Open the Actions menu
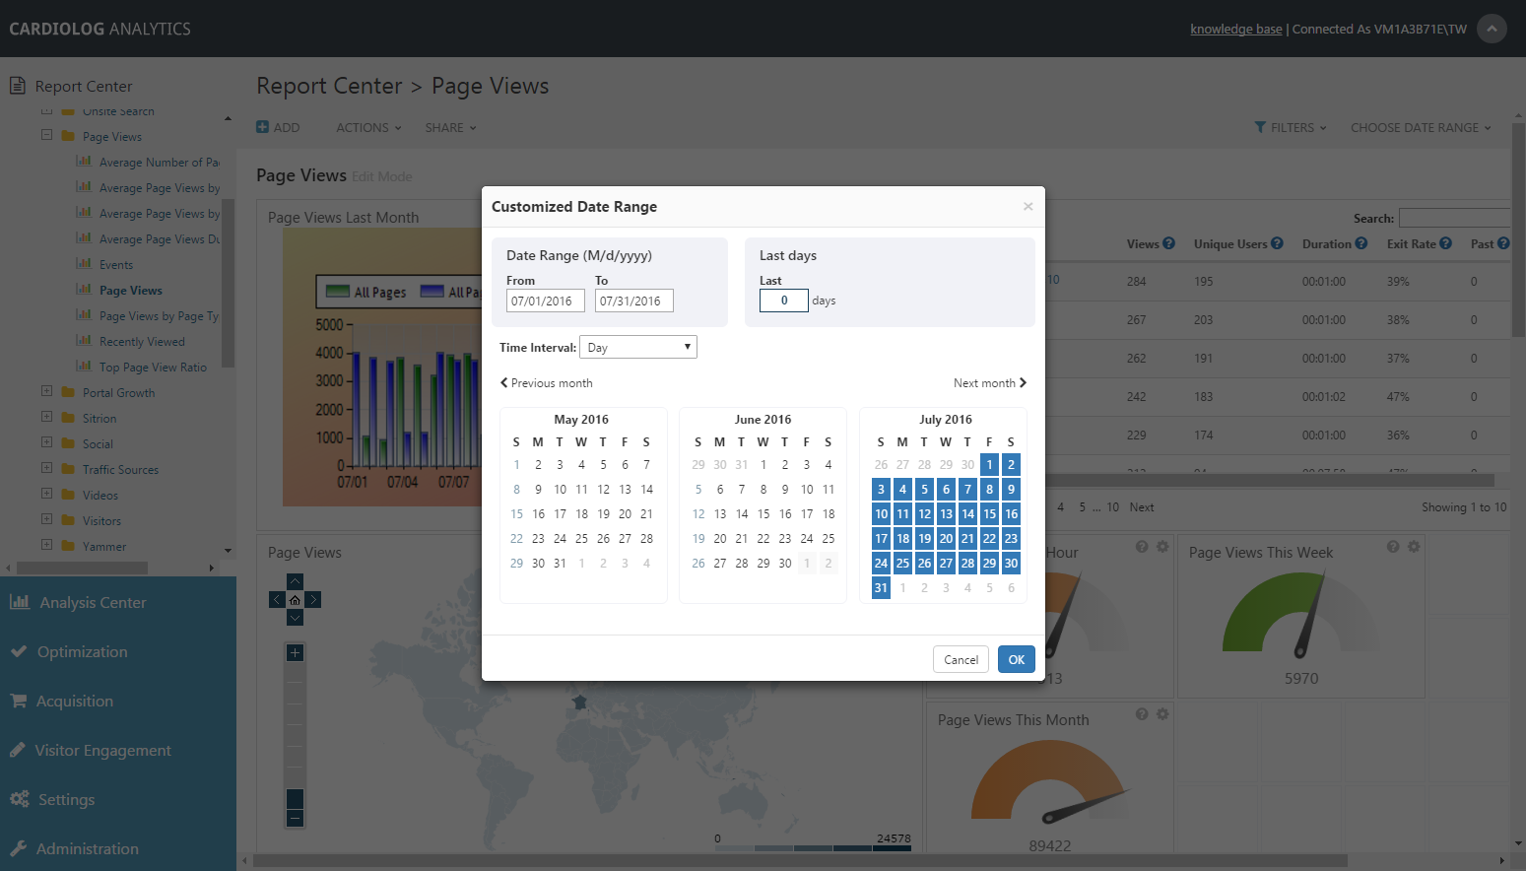Viewport: 1526px width, 871px height. [x=368, y=127]
